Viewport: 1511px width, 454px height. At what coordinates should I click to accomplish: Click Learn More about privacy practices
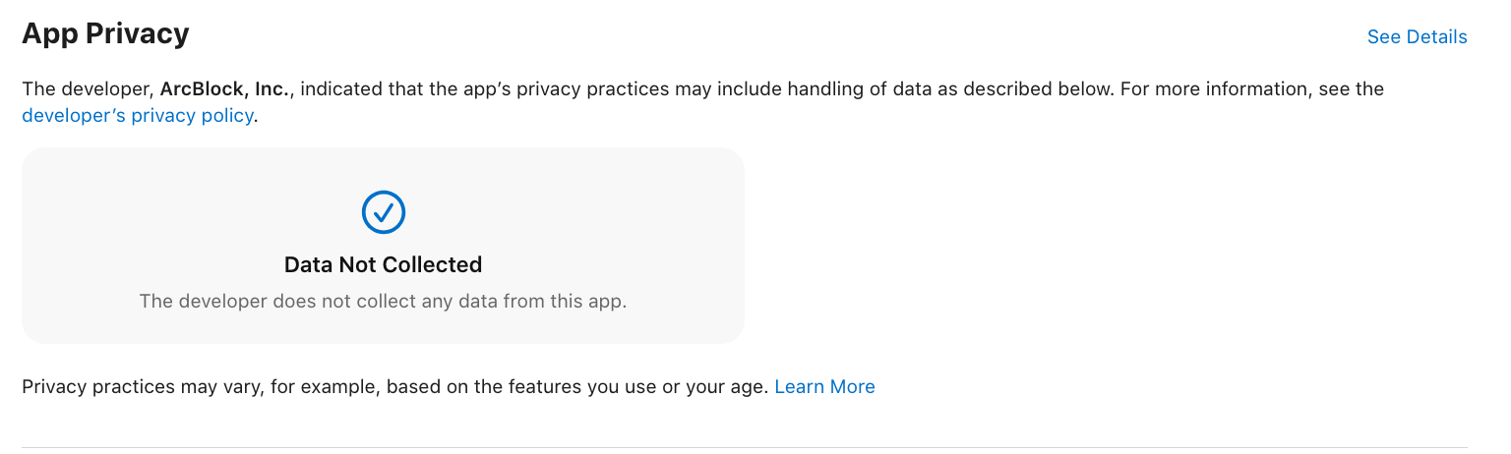point(824,386)
